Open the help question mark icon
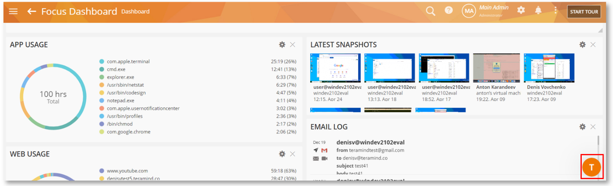 click(x=449, y=10)
